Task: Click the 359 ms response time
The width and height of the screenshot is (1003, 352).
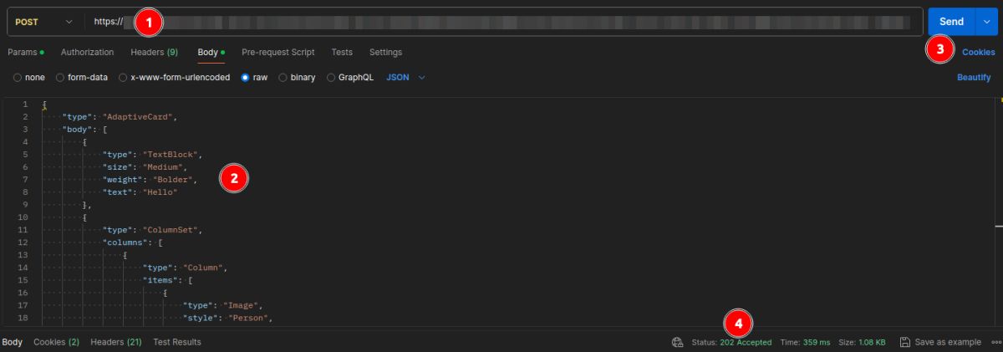Action: pos(817,342)
